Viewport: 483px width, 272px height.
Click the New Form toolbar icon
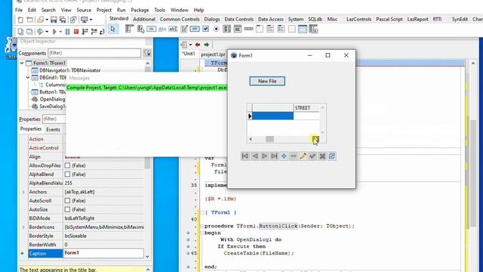click(x=29, y=20)
